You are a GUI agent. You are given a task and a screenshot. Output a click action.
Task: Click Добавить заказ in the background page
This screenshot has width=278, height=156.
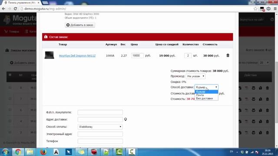coord(23,63)
